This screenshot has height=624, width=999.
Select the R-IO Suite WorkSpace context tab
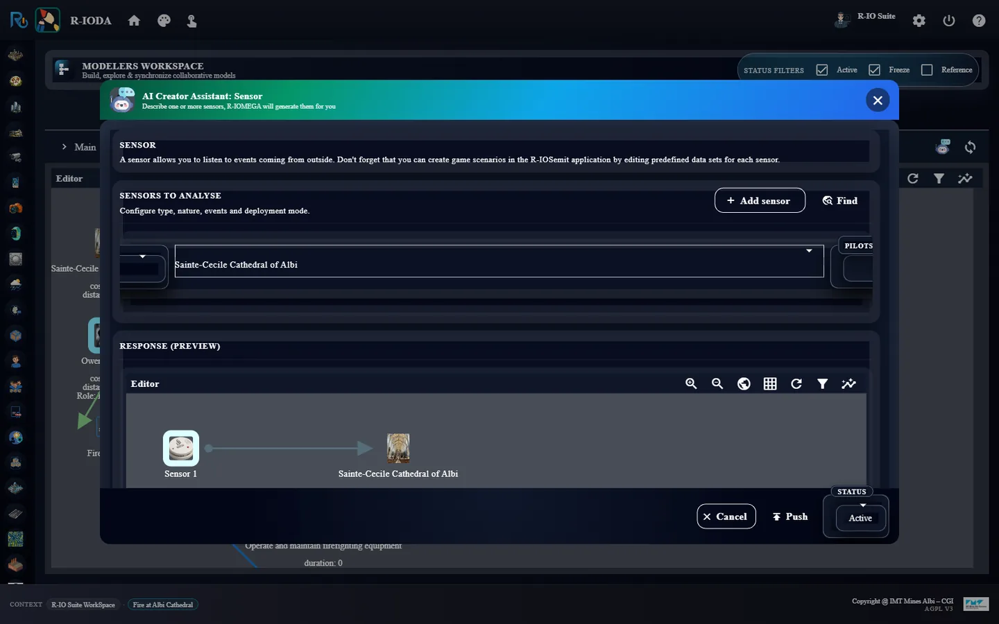(83, 605)
